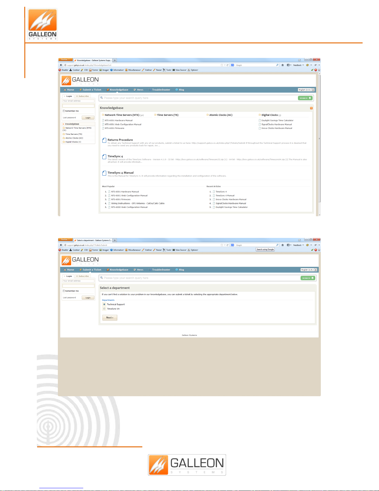Viewport: 379px width, 491px height.
Task: Click document icon beside TimeSync 4 Manual article
Action: [x=104, y=173]
